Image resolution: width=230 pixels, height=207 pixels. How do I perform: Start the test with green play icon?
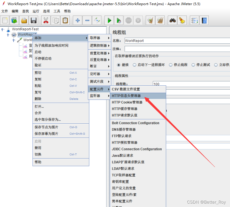pyautogui.click(x=109, y=20)
